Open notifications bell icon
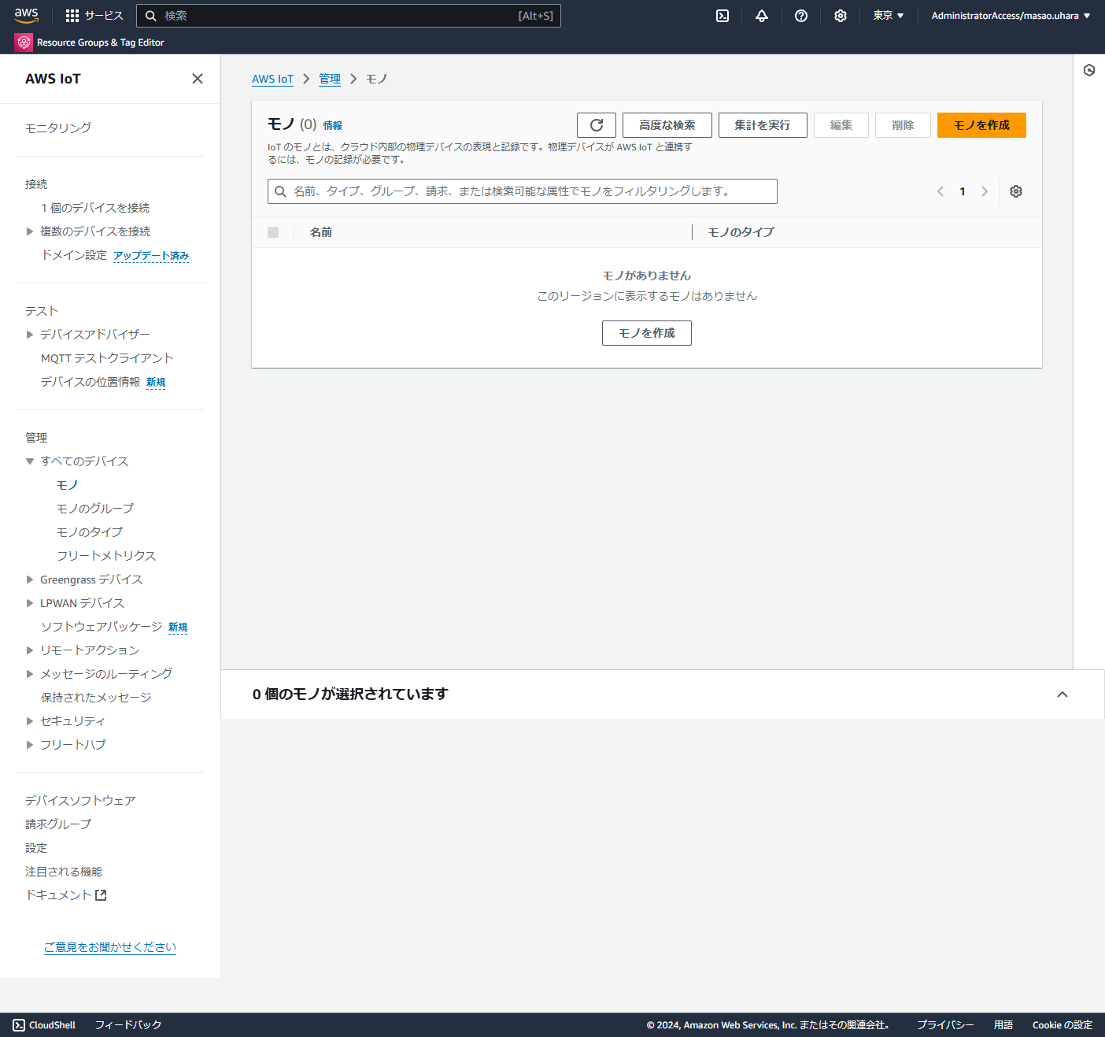Viewport: 1105px width, 1037px height. [x=762, y=16]
